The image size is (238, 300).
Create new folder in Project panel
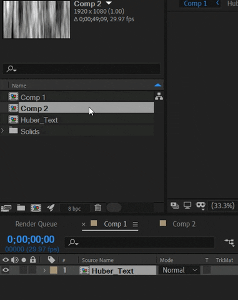(21, 207)
